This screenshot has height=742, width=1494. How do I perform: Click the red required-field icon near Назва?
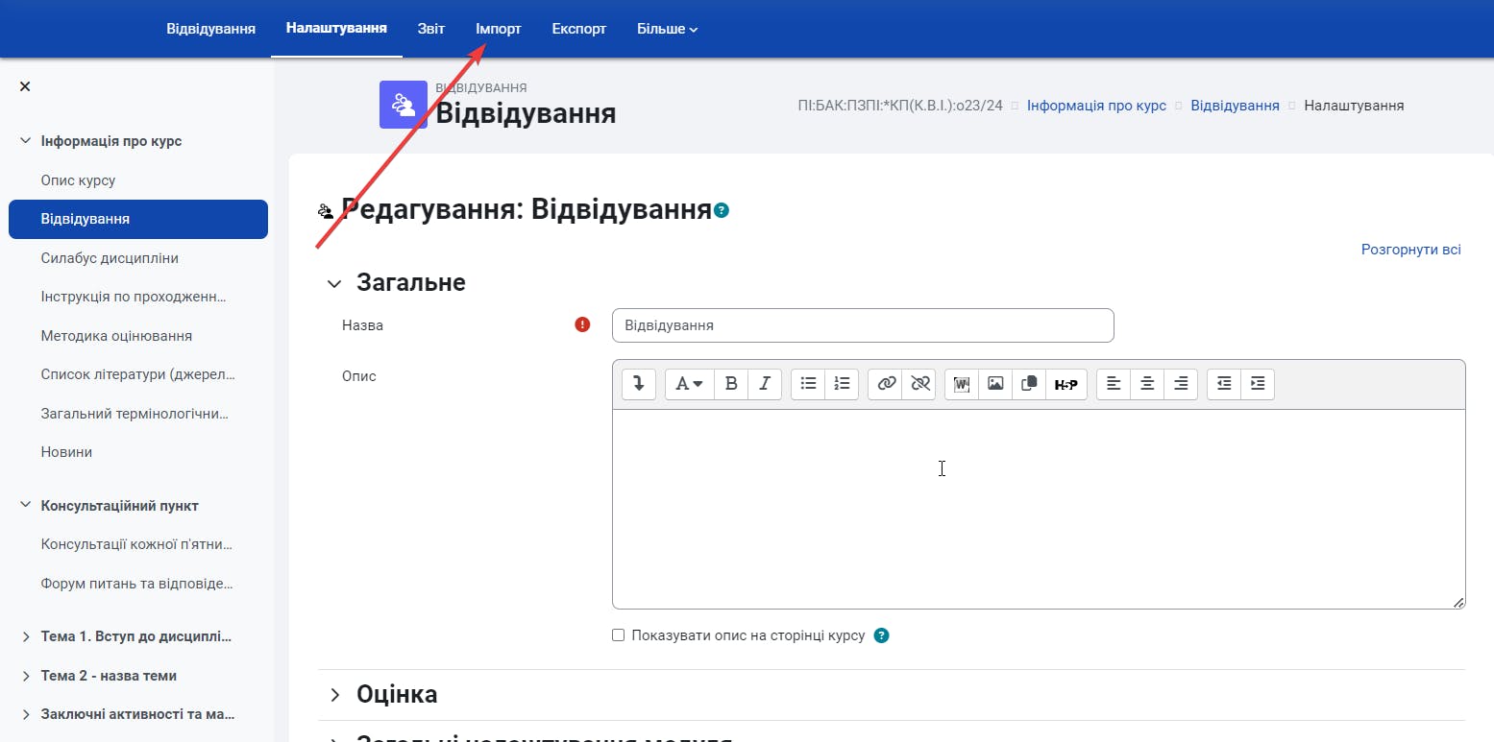point(582,324)
